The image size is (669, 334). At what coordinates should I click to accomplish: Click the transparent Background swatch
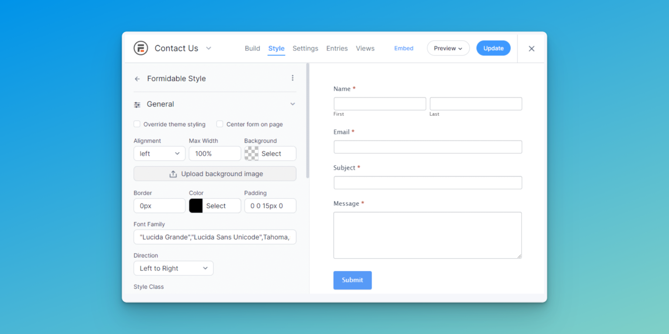(251, 154)
